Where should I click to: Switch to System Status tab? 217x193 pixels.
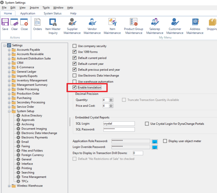(x=53, y=14)
